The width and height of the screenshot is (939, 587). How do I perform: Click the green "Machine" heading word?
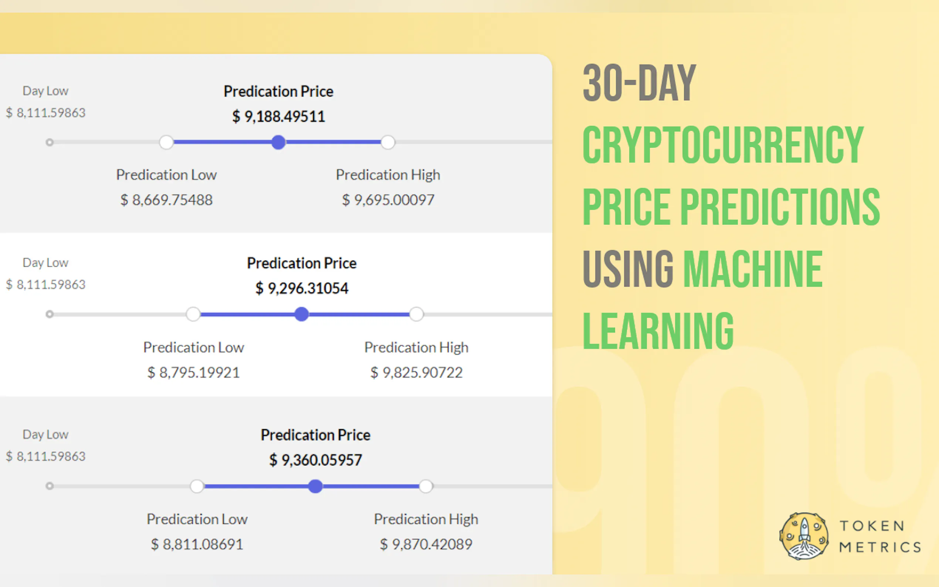pyautogui.click(x=753, y=269)
